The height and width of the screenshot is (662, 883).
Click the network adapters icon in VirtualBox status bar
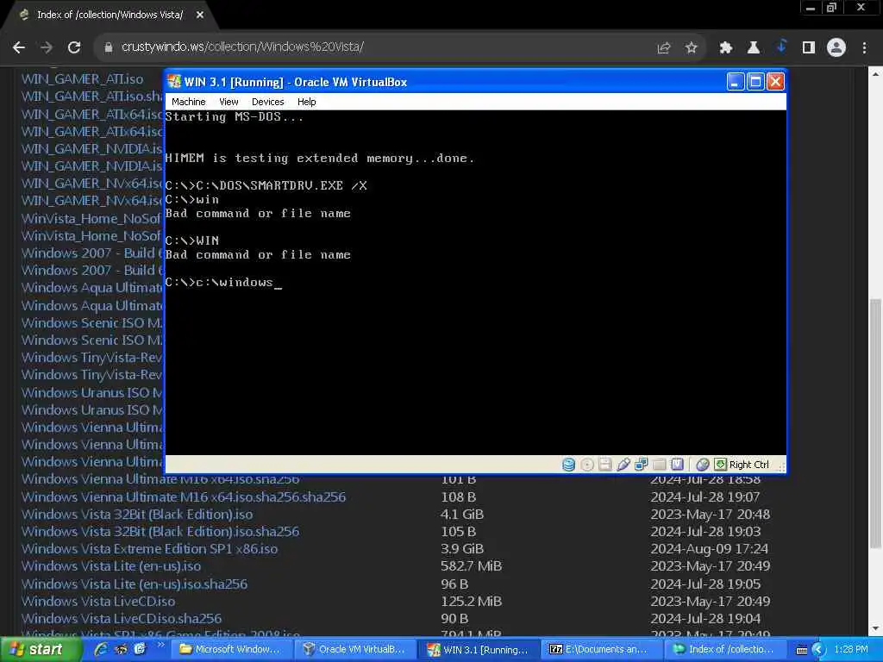[641, 465]
